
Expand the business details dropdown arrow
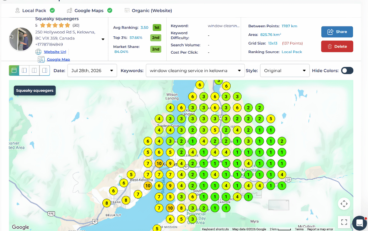point(103,39)
